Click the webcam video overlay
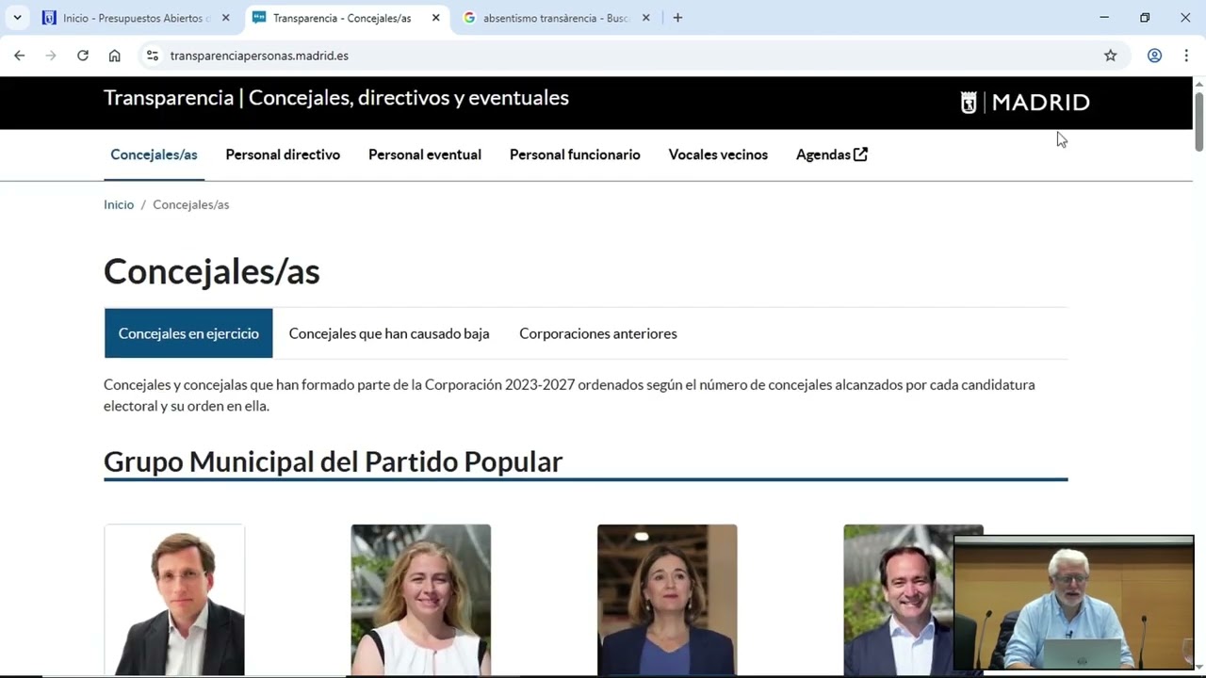The width and height of the screenshot is (1206, 678). coord(1074,603)
